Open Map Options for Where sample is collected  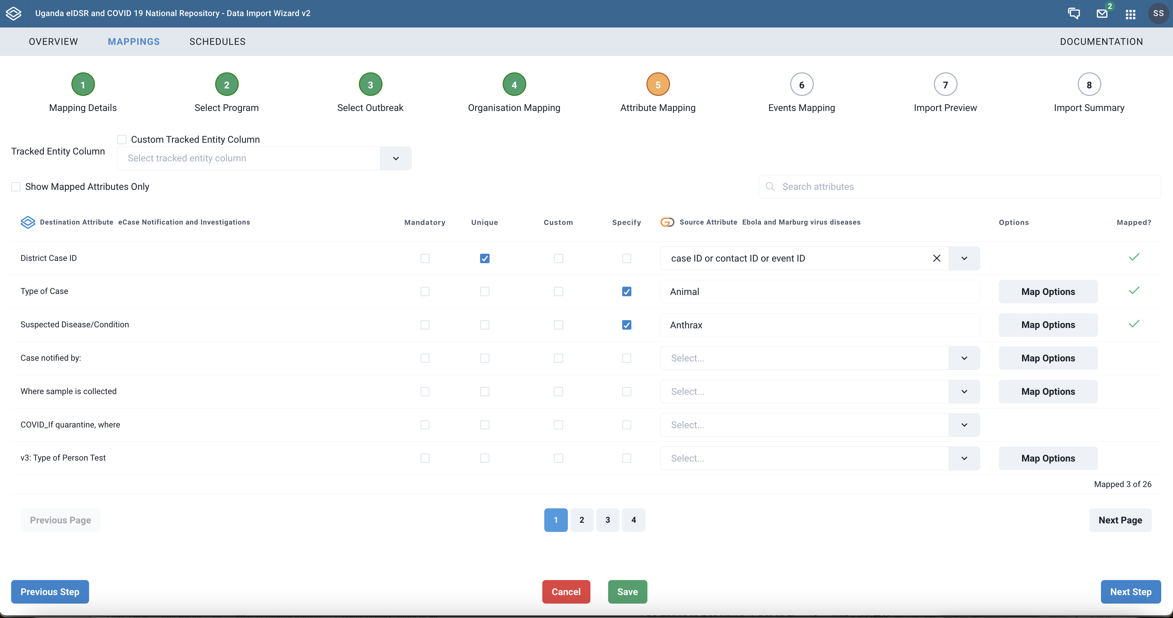pyautogui.click(x=1048, y=391)
